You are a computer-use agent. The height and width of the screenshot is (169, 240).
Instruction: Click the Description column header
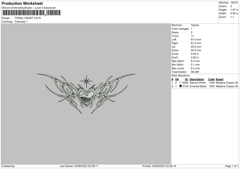[x=197, y=79]
